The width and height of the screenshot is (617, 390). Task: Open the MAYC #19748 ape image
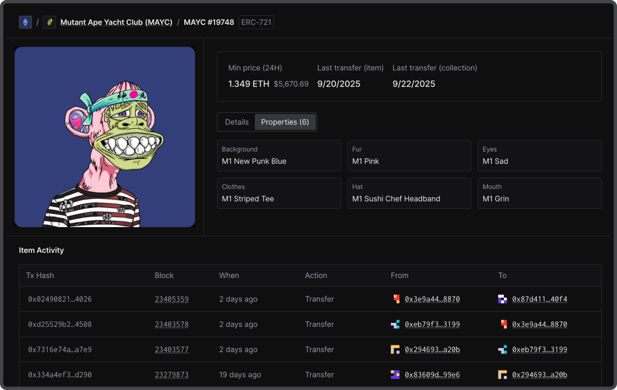pyautogui.click(x=105, y=137)
